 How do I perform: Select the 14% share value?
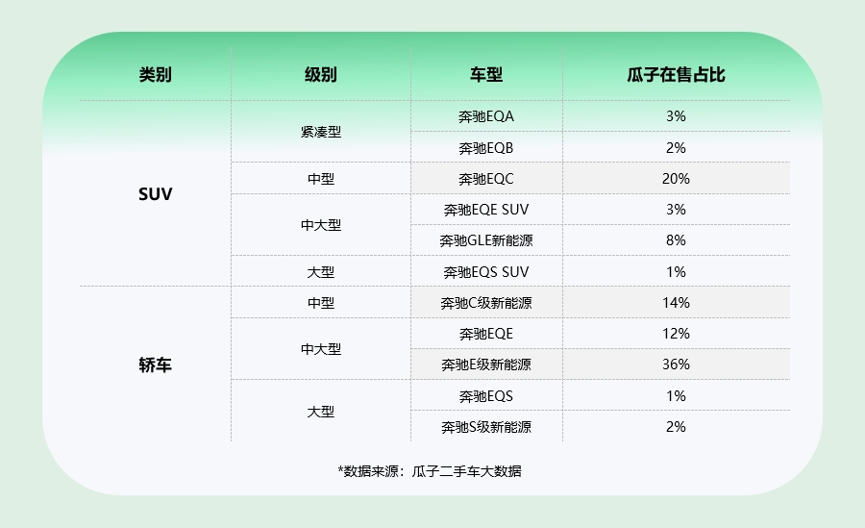click(x=676, y=303)
